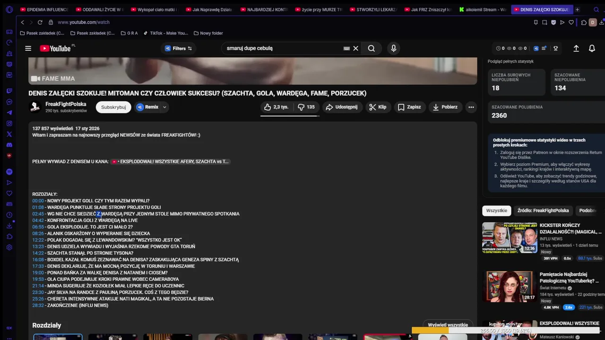Screen dimensions: 605x340
Task: Open FreakFightPolska channel avatar
Action: 35,107
